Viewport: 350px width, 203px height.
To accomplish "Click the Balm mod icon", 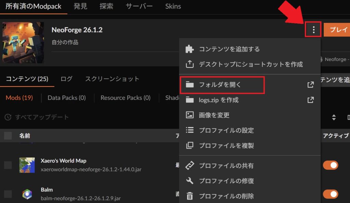I will pos(27,194).
